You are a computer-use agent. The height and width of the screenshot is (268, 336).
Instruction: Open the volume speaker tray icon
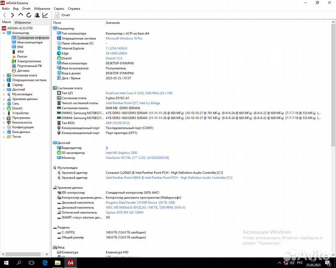pos(292,263)
